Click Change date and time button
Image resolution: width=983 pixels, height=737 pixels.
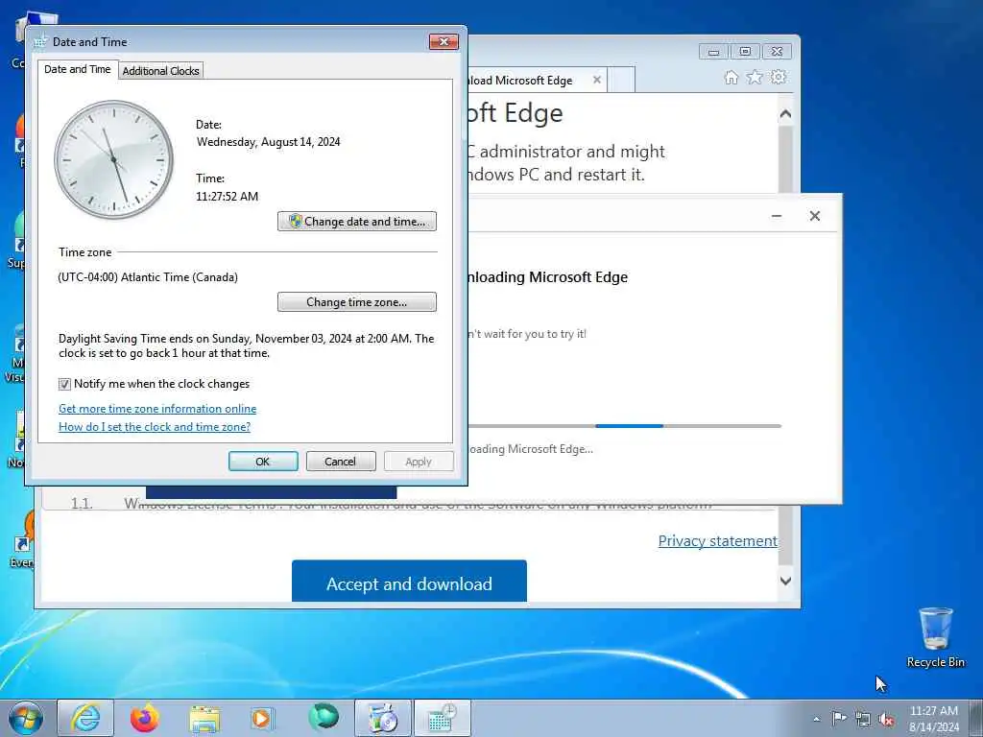357,222
